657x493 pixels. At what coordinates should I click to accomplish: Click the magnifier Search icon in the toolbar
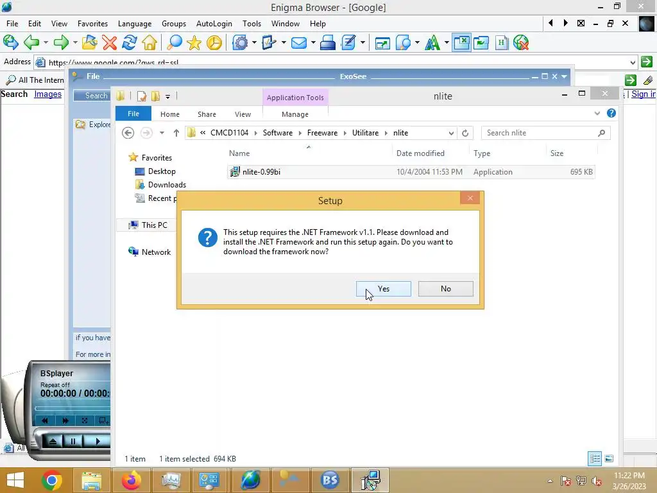pyautogui.click(x=174, y=42)
